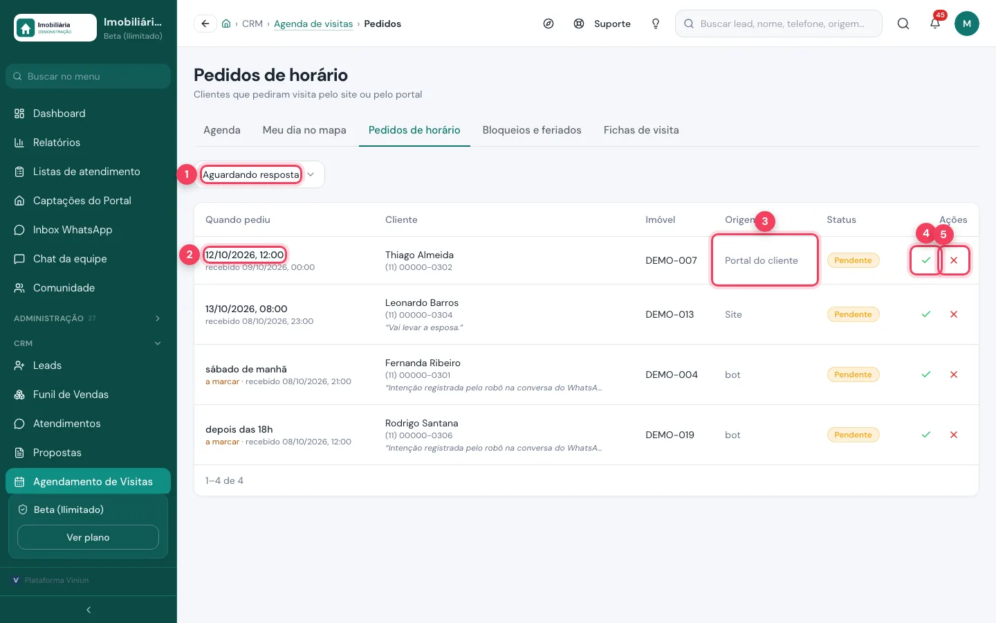Click the Suporte button
Image resolution: width=996 pixels, height=623 pixels.
pyautogui.click(x=602, y=24)
